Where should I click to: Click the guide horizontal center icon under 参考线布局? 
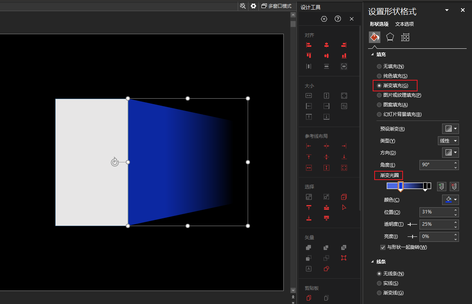tap(326, 146)
